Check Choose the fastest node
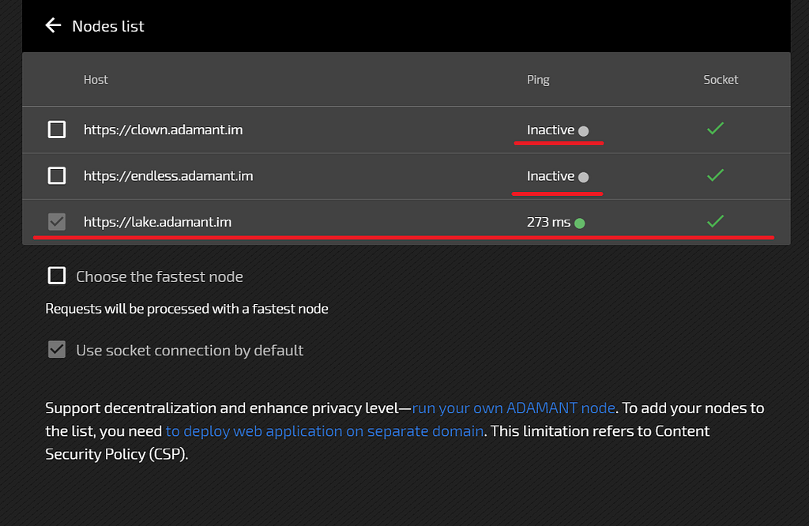The height and width of the screenshot is (526, 809). (x=57, y=276)
